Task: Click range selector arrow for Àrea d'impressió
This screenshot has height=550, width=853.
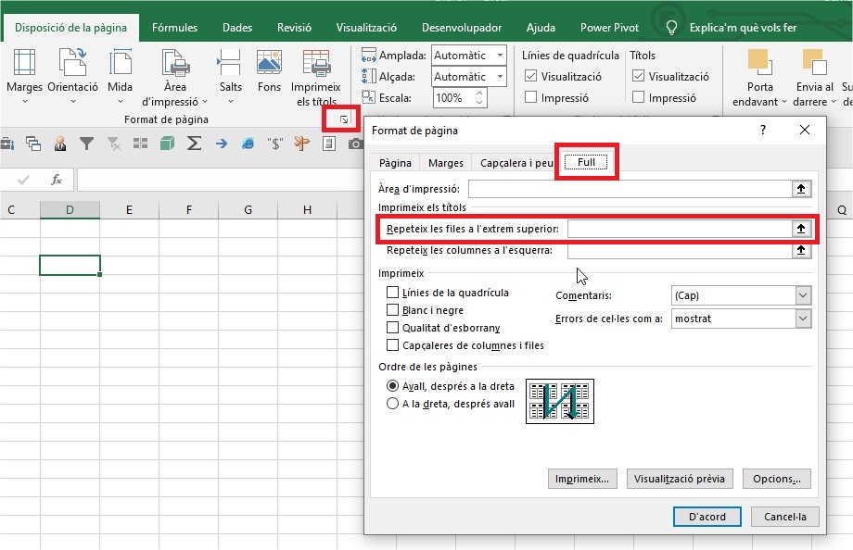Action: [801, 189]
